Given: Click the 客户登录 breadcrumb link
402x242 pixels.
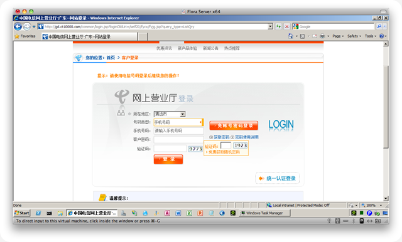Looking at the screenshot, I should point(130,58).
